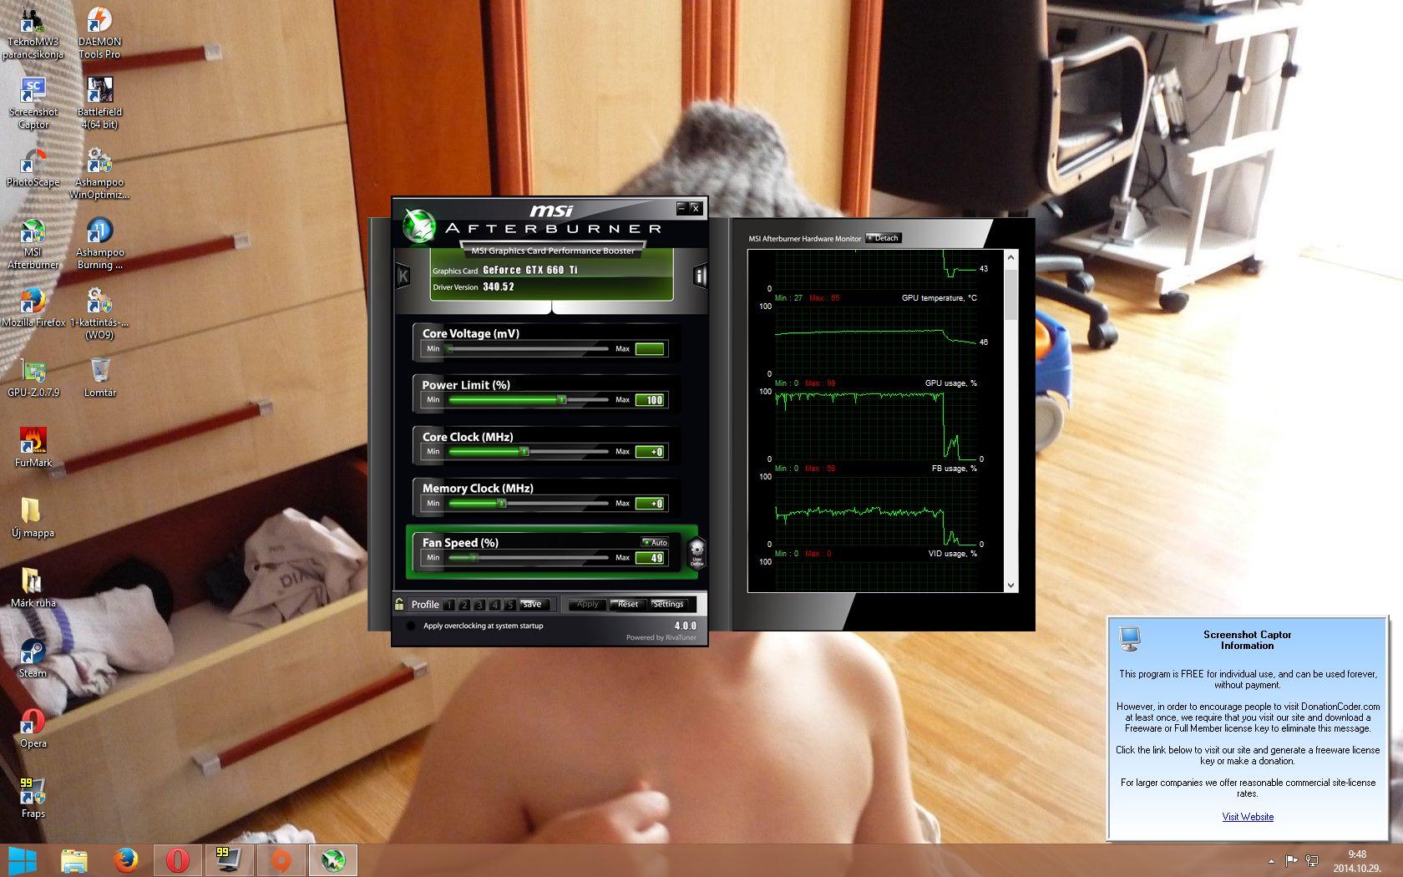Screen dimensions: 1403x877
Task: Open Márk ruha folder
Action: [x=33, y=588]
